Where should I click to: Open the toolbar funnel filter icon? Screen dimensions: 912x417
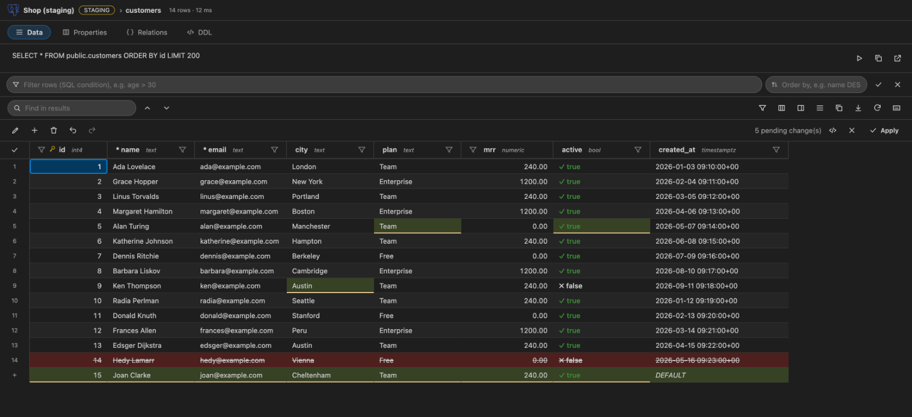click(763, 108)
